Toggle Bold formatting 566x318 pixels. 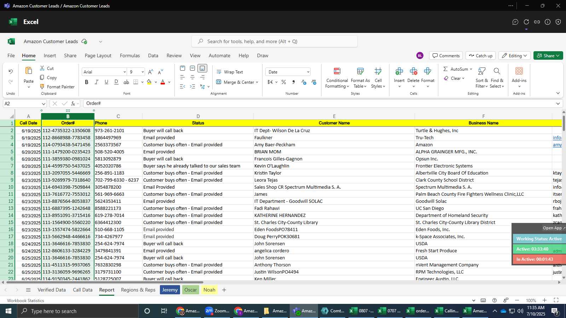(x=87, y=82)
